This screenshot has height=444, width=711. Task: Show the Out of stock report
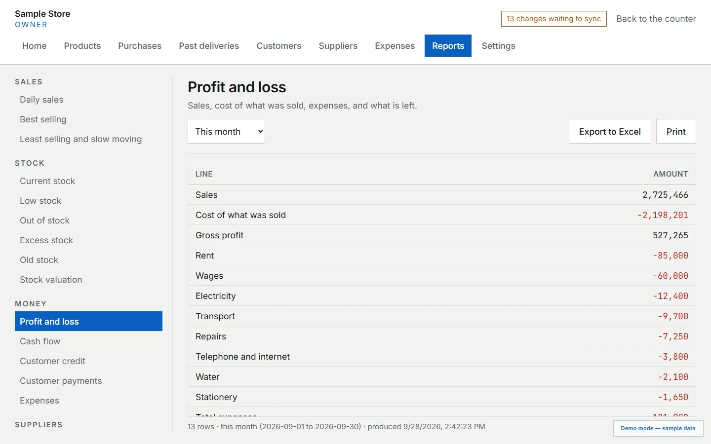tap(89, 221)
